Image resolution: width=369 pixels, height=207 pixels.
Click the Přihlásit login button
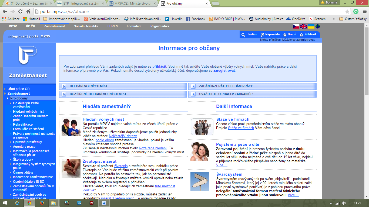(x=308, y=34)
